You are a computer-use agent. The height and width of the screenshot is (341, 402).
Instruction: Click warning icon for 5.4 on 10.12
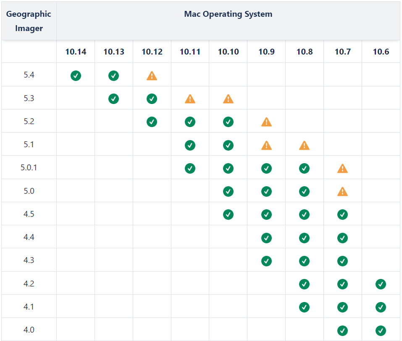point(152,76)
